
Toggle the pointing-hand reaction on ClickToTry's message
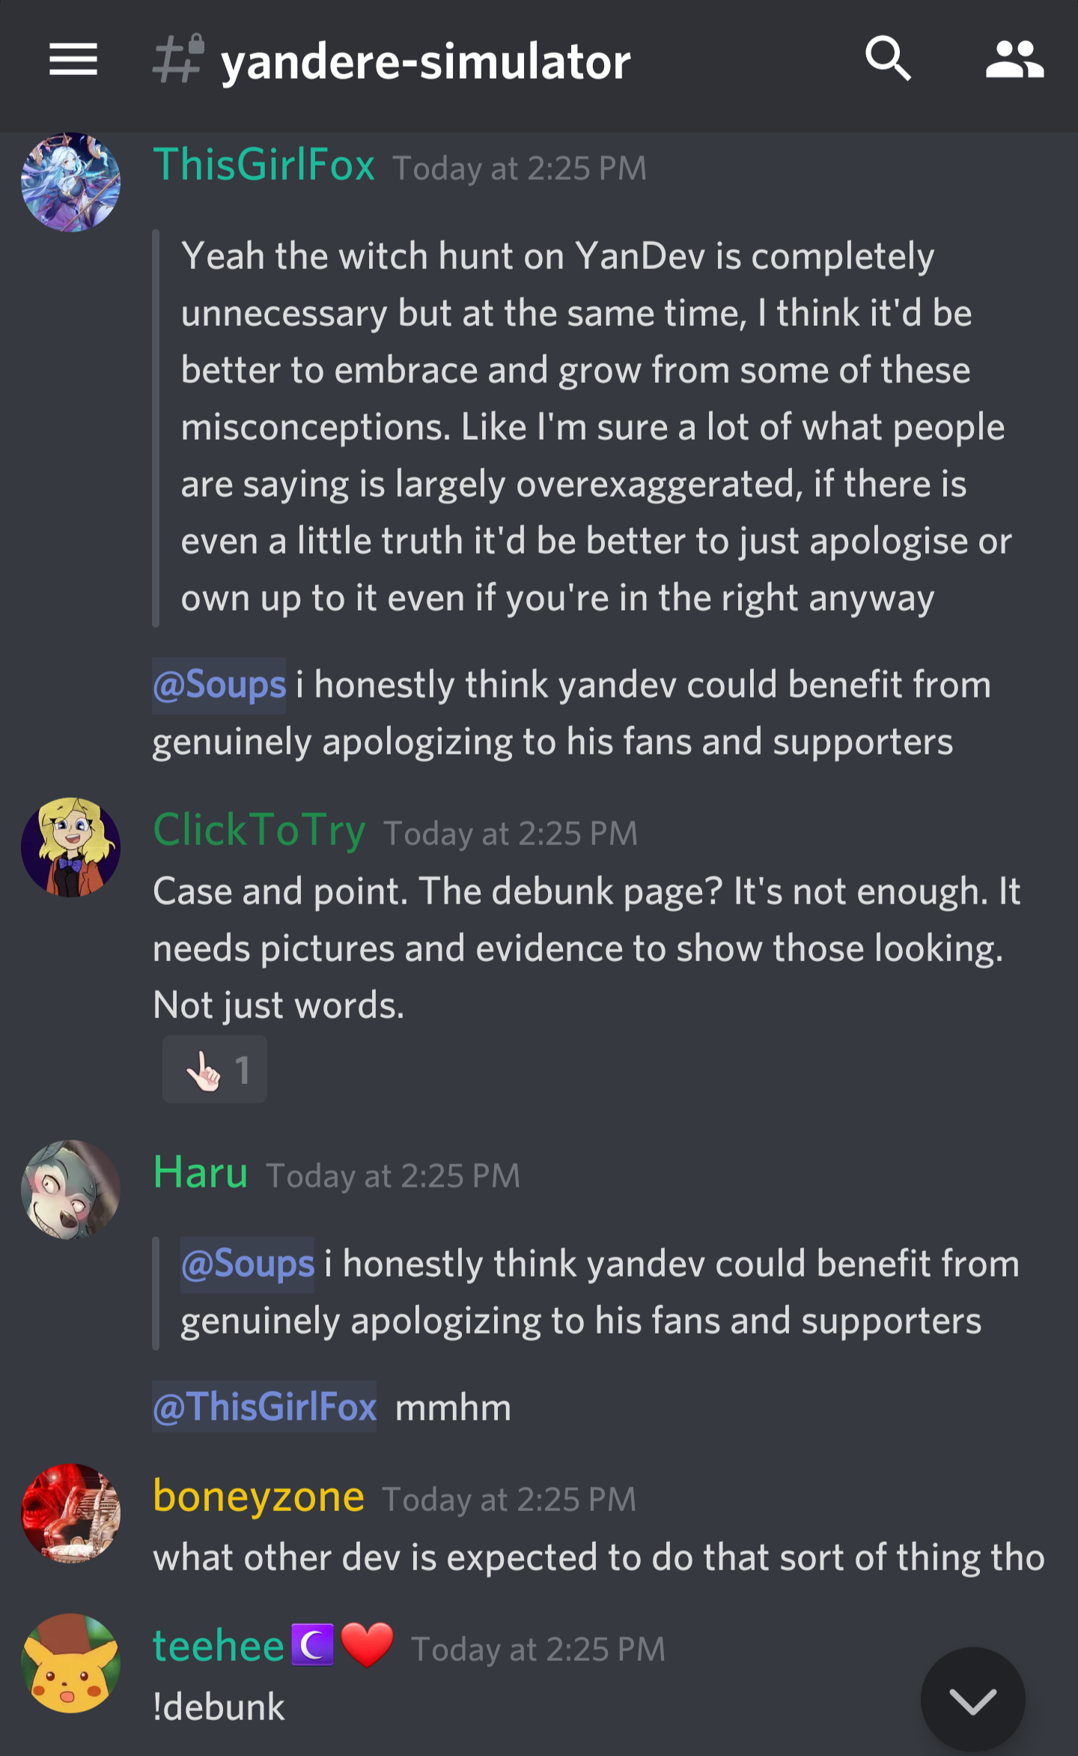215,1069
